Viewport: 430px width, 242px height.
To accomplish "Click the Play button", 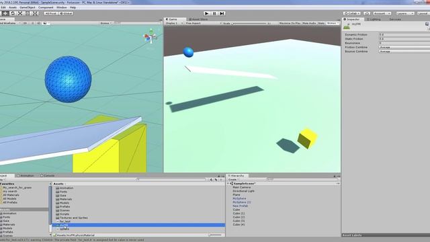I will [x=207, y=13].
